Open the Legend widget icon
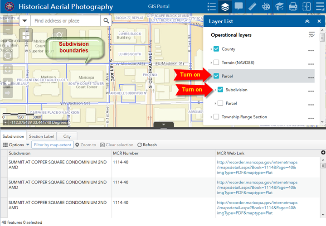 click(211, 7)
